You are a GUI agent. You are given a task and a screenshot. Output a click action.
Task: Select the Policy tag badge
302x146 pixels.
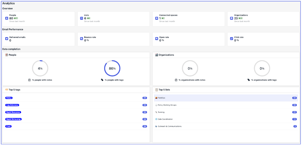click(9, 98)
